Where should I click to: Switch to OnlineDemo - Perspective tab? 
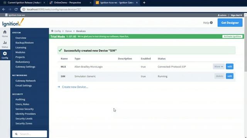pyautogui.click(x=68, y=3)
